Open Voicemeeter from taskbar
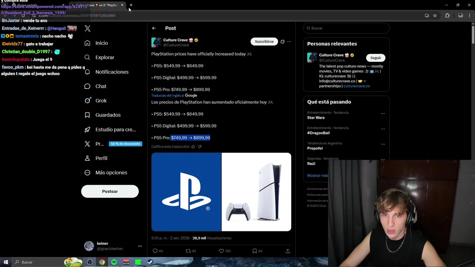This screenshot has height=267, width=475. [x=126, y=262]
